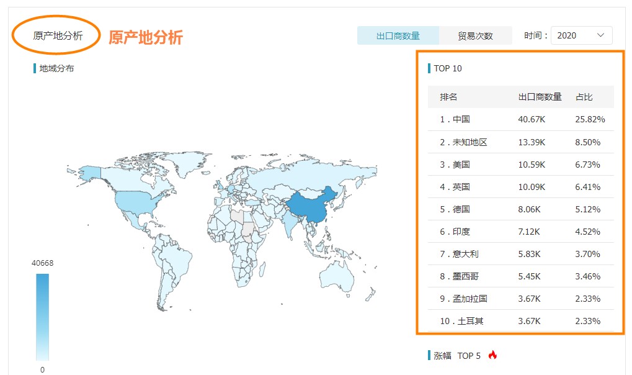Select the 8 . 墨西哥 row
Image resolution: width=632 pixels, height=375 pixels.
pyautogui.click(x=520, y=276)
